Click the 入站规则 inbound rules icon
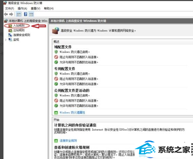 pyautogui.click(x=10, y=26)
